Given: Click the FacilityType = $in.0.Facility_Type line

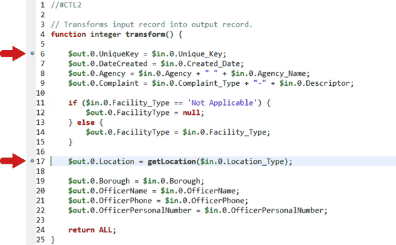Looking at the screenshot, I should pyautogui.click(x=178, y=132).
